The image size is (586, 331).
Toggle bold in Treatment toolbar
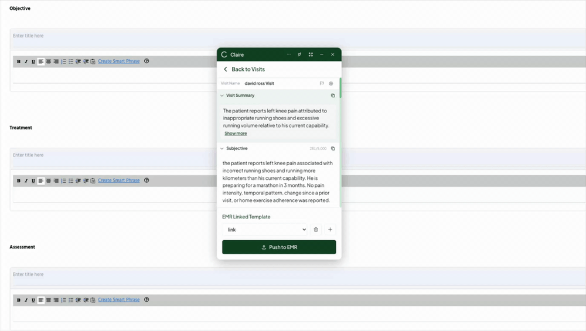[19, 180]
